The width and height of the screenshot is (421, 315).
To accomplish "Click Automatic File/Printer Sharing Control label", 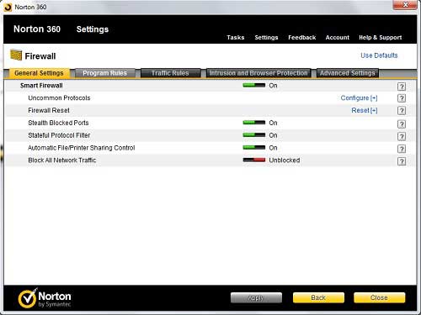I will (x=82, y=148).
